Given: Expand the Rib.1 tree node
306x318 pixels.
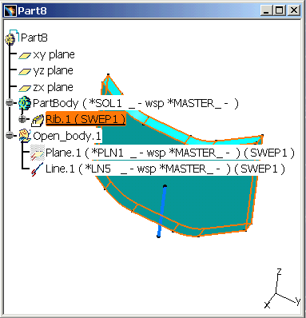Looking at the screenshot, I should (22, 119).
